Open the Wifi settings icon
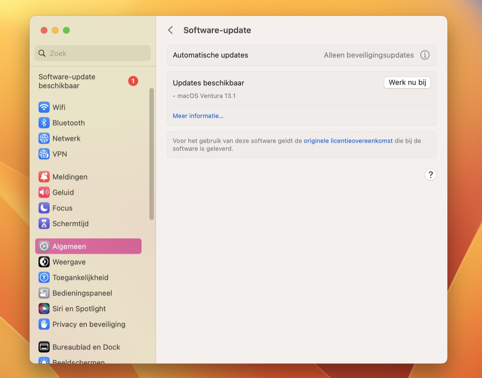 click(44, 107)
